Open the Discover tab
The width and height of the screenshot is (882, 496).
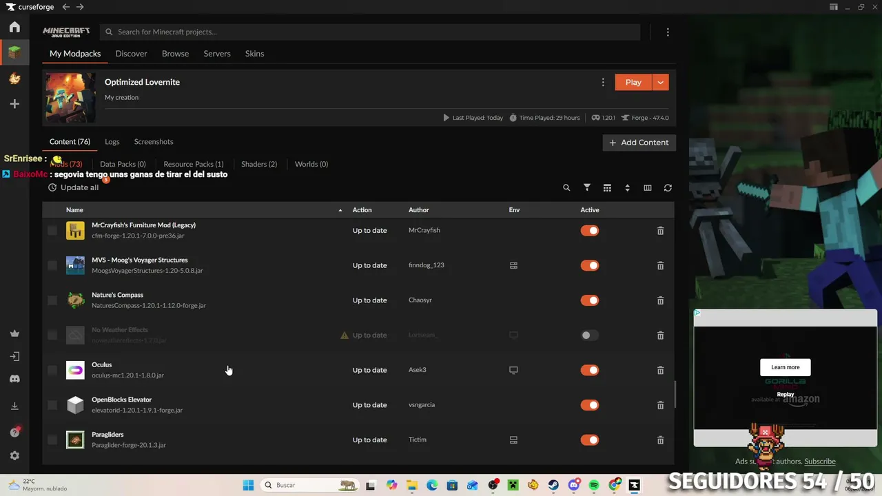131,54
